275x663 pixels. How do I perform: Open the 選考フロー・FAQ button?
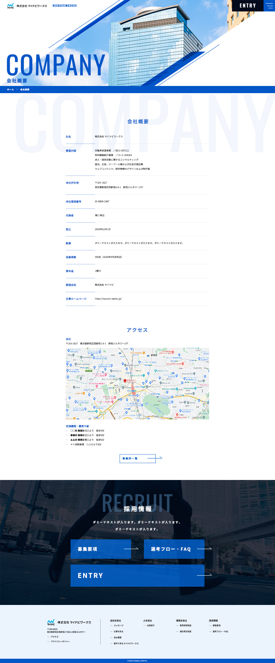(174, 549)
